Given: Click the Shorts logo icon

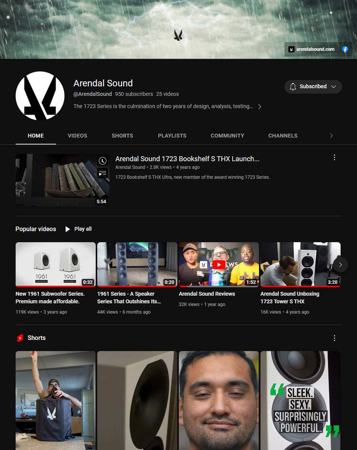Looking at the screenshot, I should tap(20, 338).
